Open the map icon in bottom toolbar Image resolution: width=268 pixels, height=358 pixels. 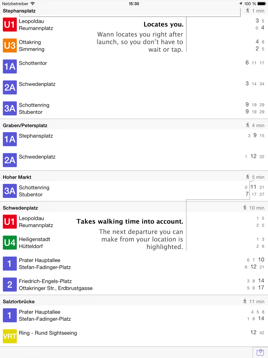coord(260,352)
